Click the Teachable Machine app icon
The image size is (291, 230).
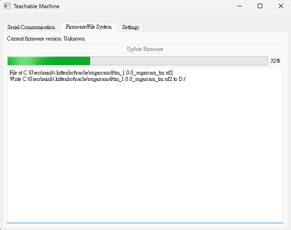[x=7, y=6]
